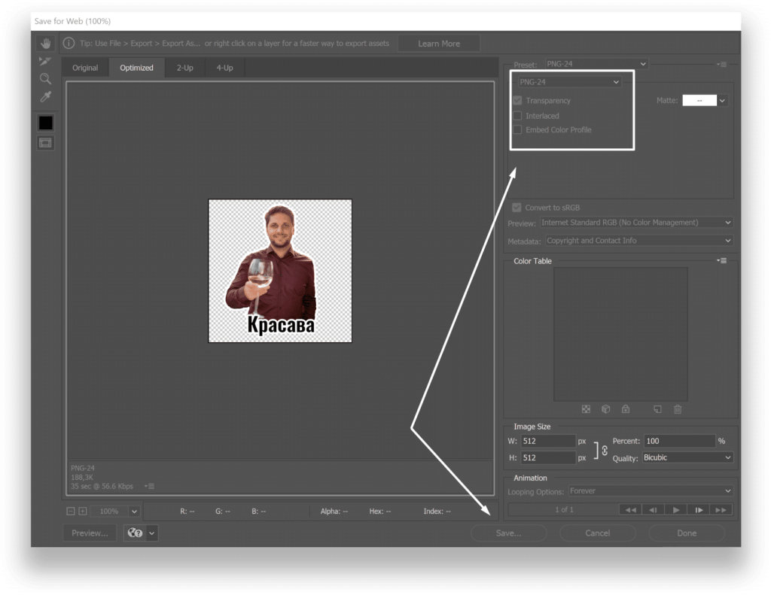Click the Save button

point(509,533)
